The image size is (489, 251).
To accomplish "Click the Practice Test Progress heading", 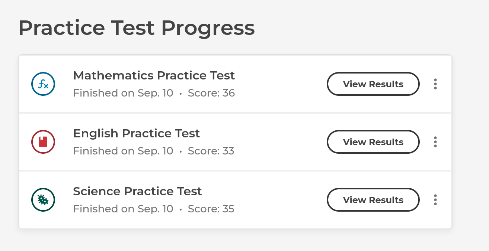I will tap(137, 28).
